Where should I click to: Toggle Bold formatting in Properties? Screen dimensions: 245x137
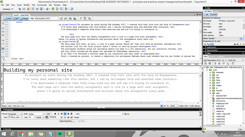tap(55, 114)
